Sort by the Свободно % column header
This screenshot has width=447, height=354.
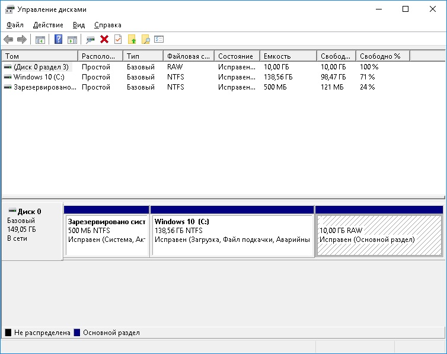click(x=383, y=56)
